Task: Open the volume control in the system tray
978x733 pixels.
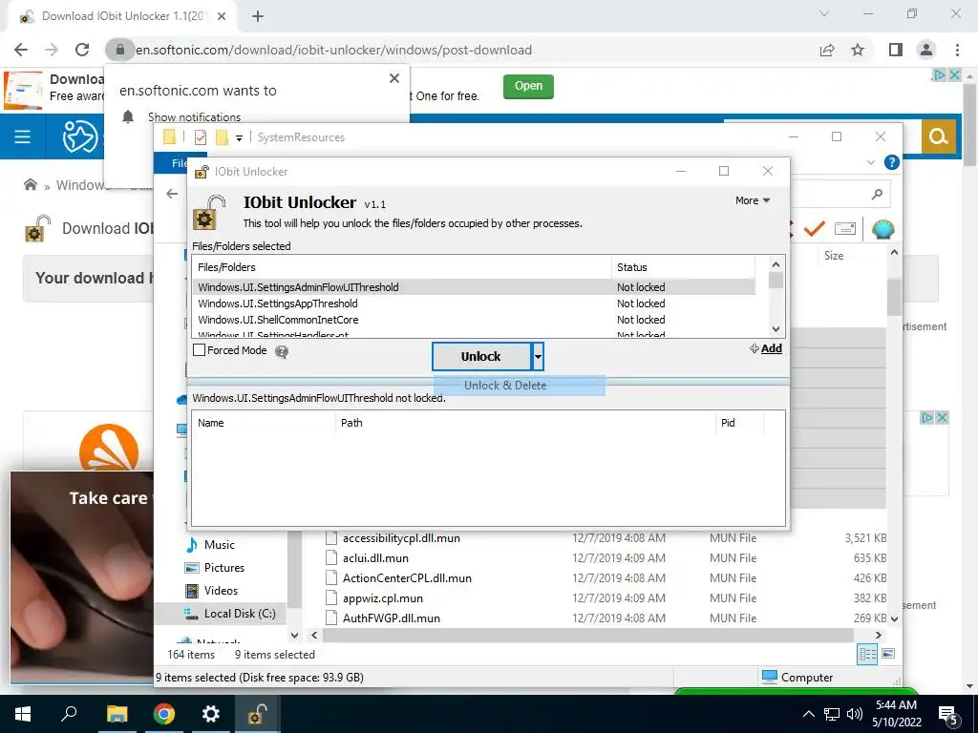Action: (855, 714)
